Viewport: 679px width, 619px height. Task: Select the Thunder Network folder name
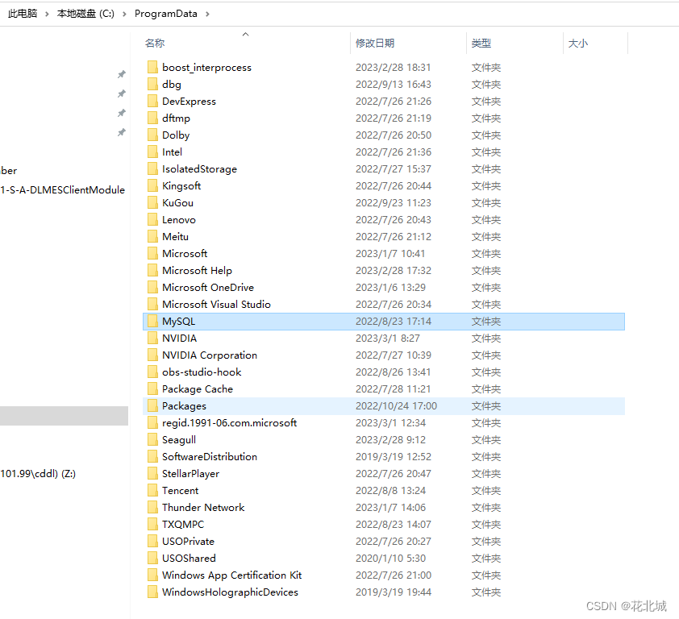tap(203, 507)
